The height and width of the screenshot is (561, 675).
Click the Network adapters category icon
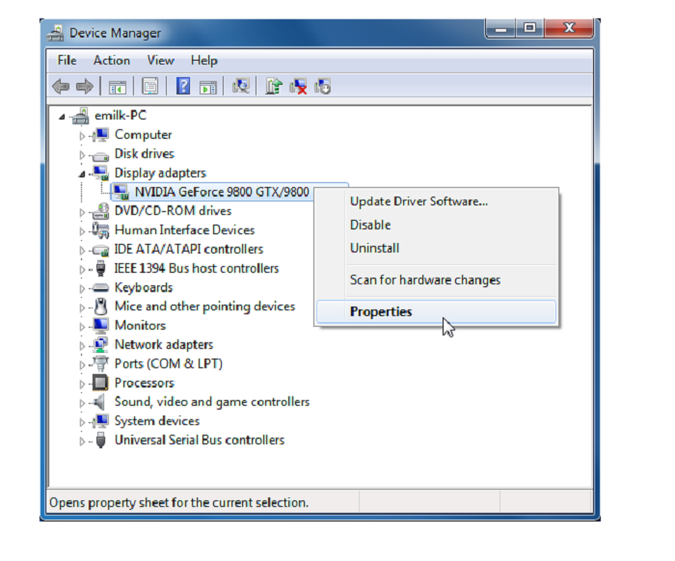click(100, 345)
